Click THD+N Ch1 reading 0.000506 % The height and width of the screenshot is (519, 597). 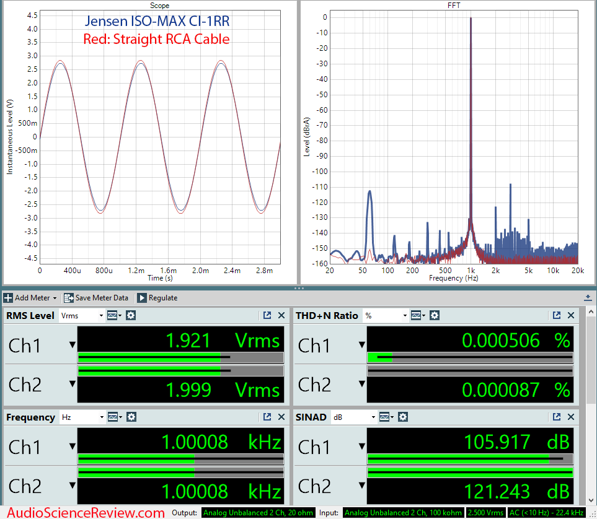click(516, 340)
